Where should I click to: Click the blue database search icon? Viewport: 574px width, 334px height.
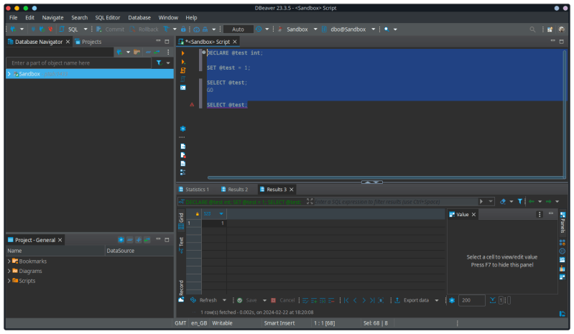pyautogui.click(x=386, y=29)
